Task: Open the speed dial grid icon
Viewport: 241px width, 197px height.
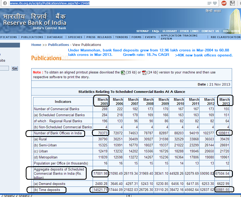Action: tap(209, 3)
